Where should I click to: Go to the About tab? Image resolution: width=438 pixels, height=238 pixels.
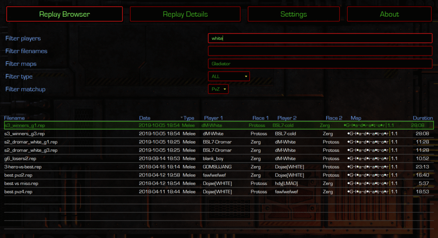point(389,14)
